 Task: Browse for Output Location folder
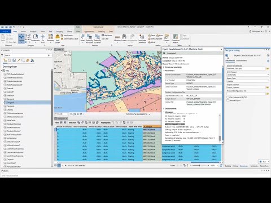point(268,87)
